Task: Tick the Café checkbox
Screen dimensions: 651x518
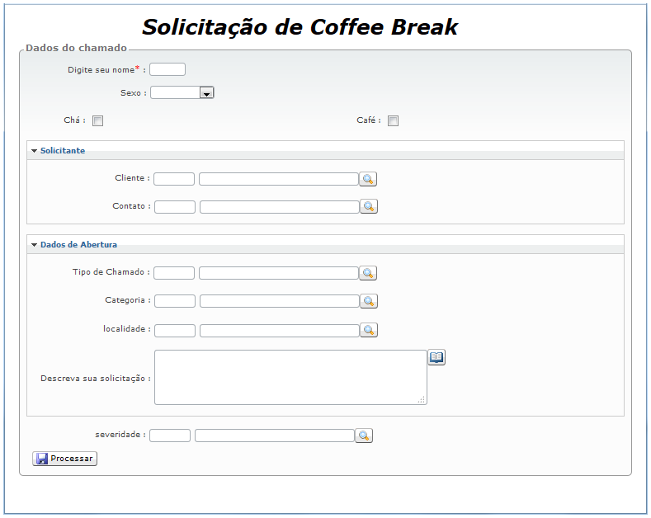Action: 393,120
